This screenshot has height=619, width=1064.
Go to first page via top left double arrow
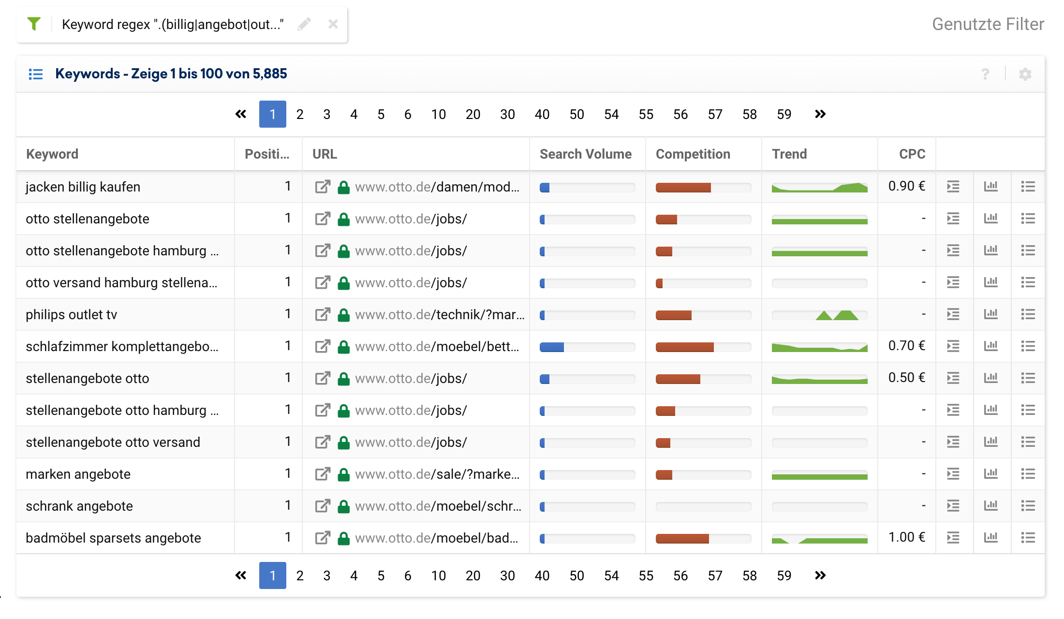(241, 114)
